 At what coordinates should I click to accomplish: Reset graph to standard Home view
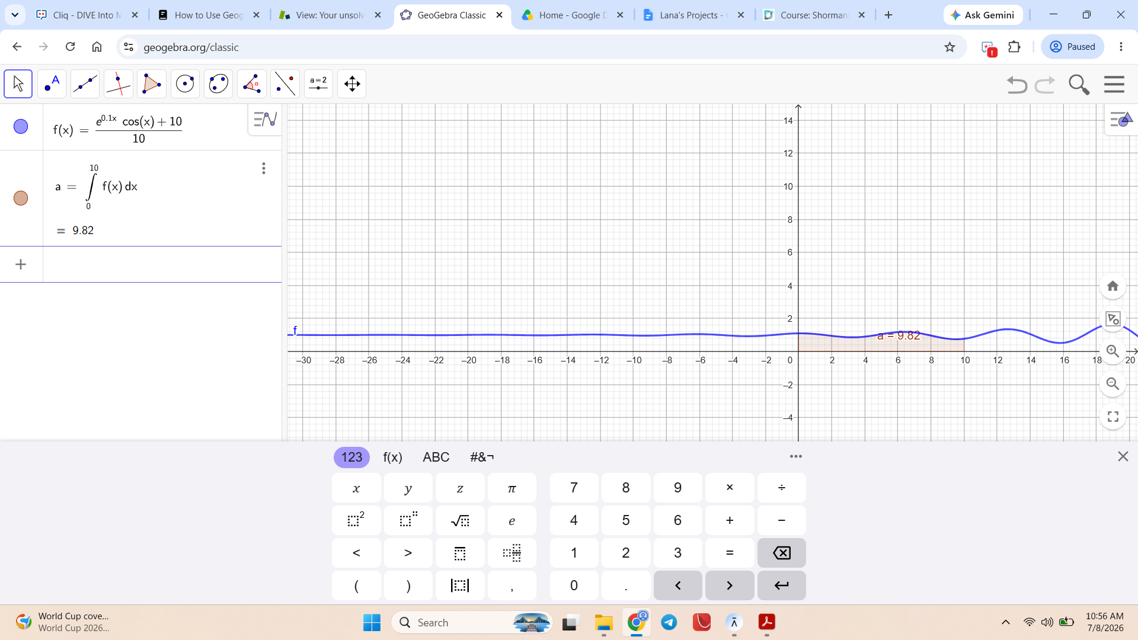[x=1113, y=286]
